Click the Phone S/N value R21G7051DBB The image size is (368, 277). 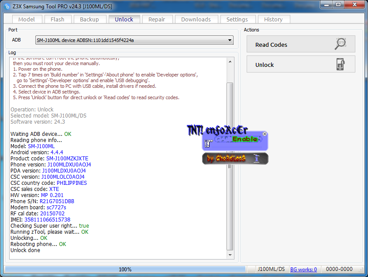pyautogui.click(x=57, y=201)
